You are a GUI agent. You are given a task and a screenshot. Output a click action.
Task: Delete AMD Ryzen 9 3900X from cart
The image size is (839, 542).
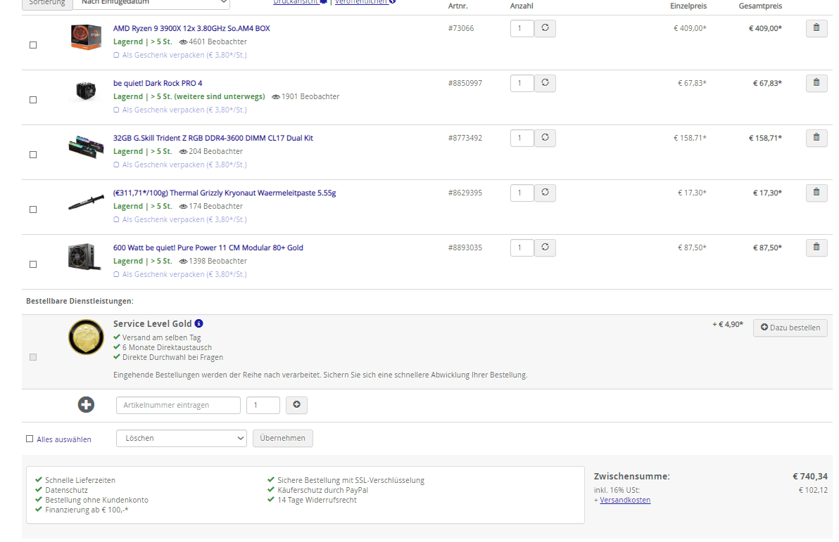pos(816,28)
